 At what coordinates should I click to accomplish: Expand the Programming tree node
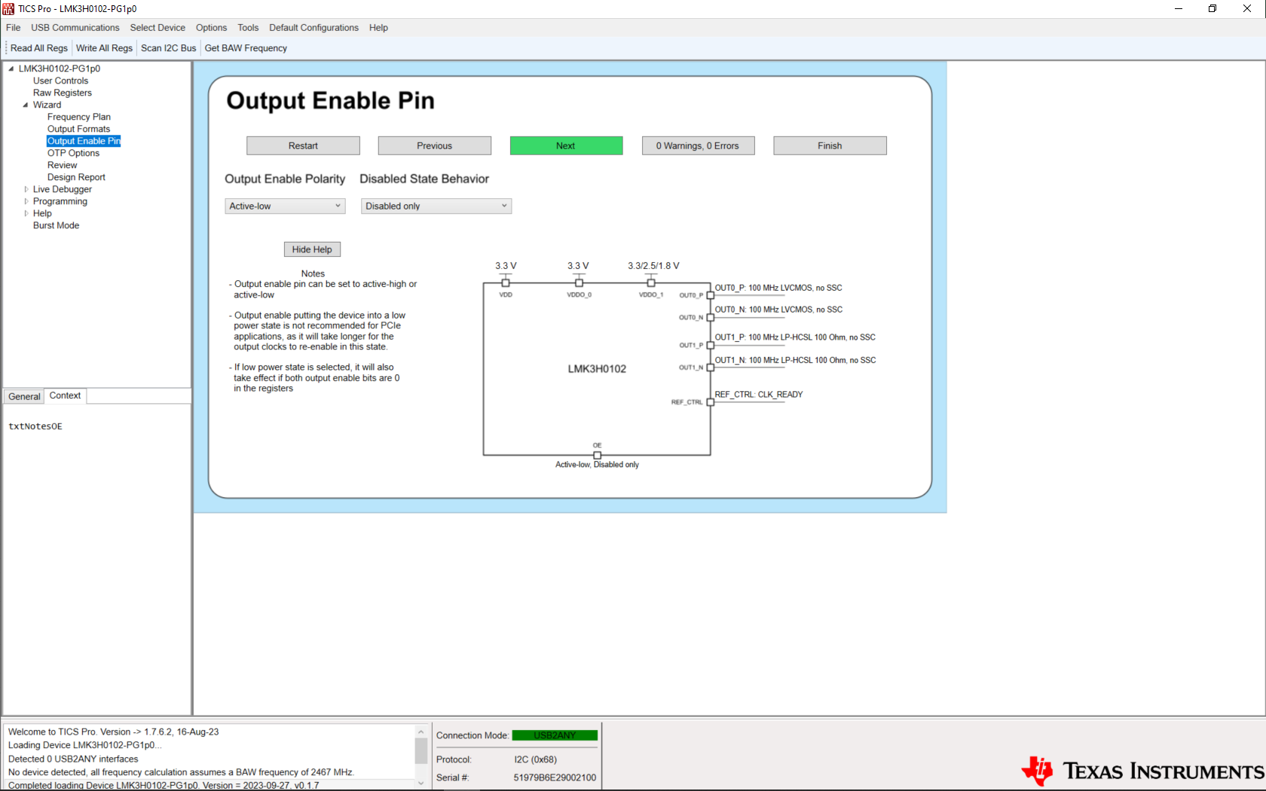coord(26,201)
